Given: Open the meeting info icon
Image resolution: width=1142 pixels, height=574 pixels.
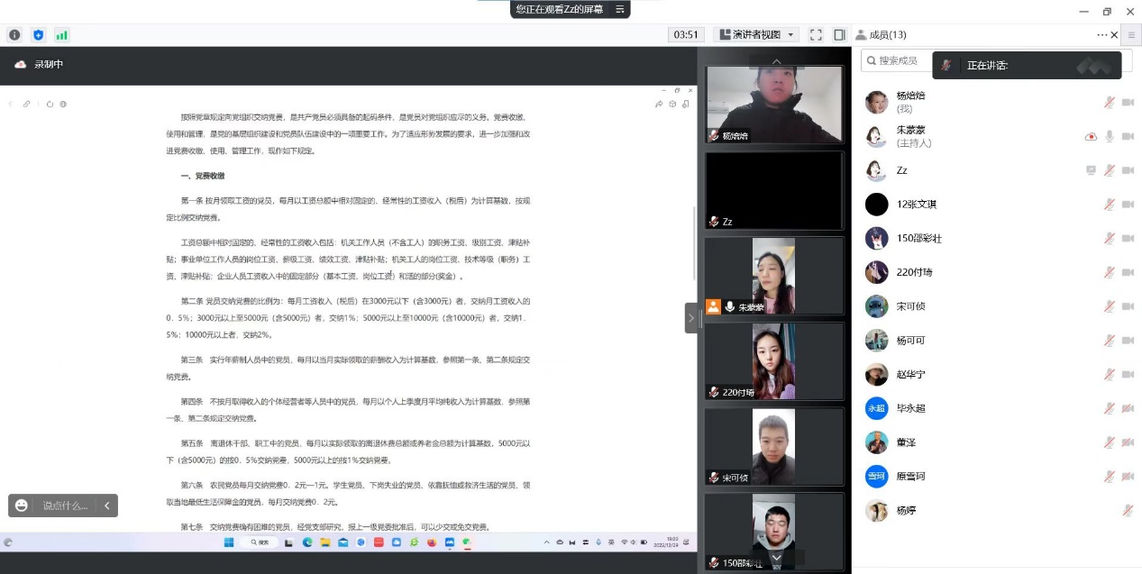Looking at the screenshot, I should click(x=14, y=35).
